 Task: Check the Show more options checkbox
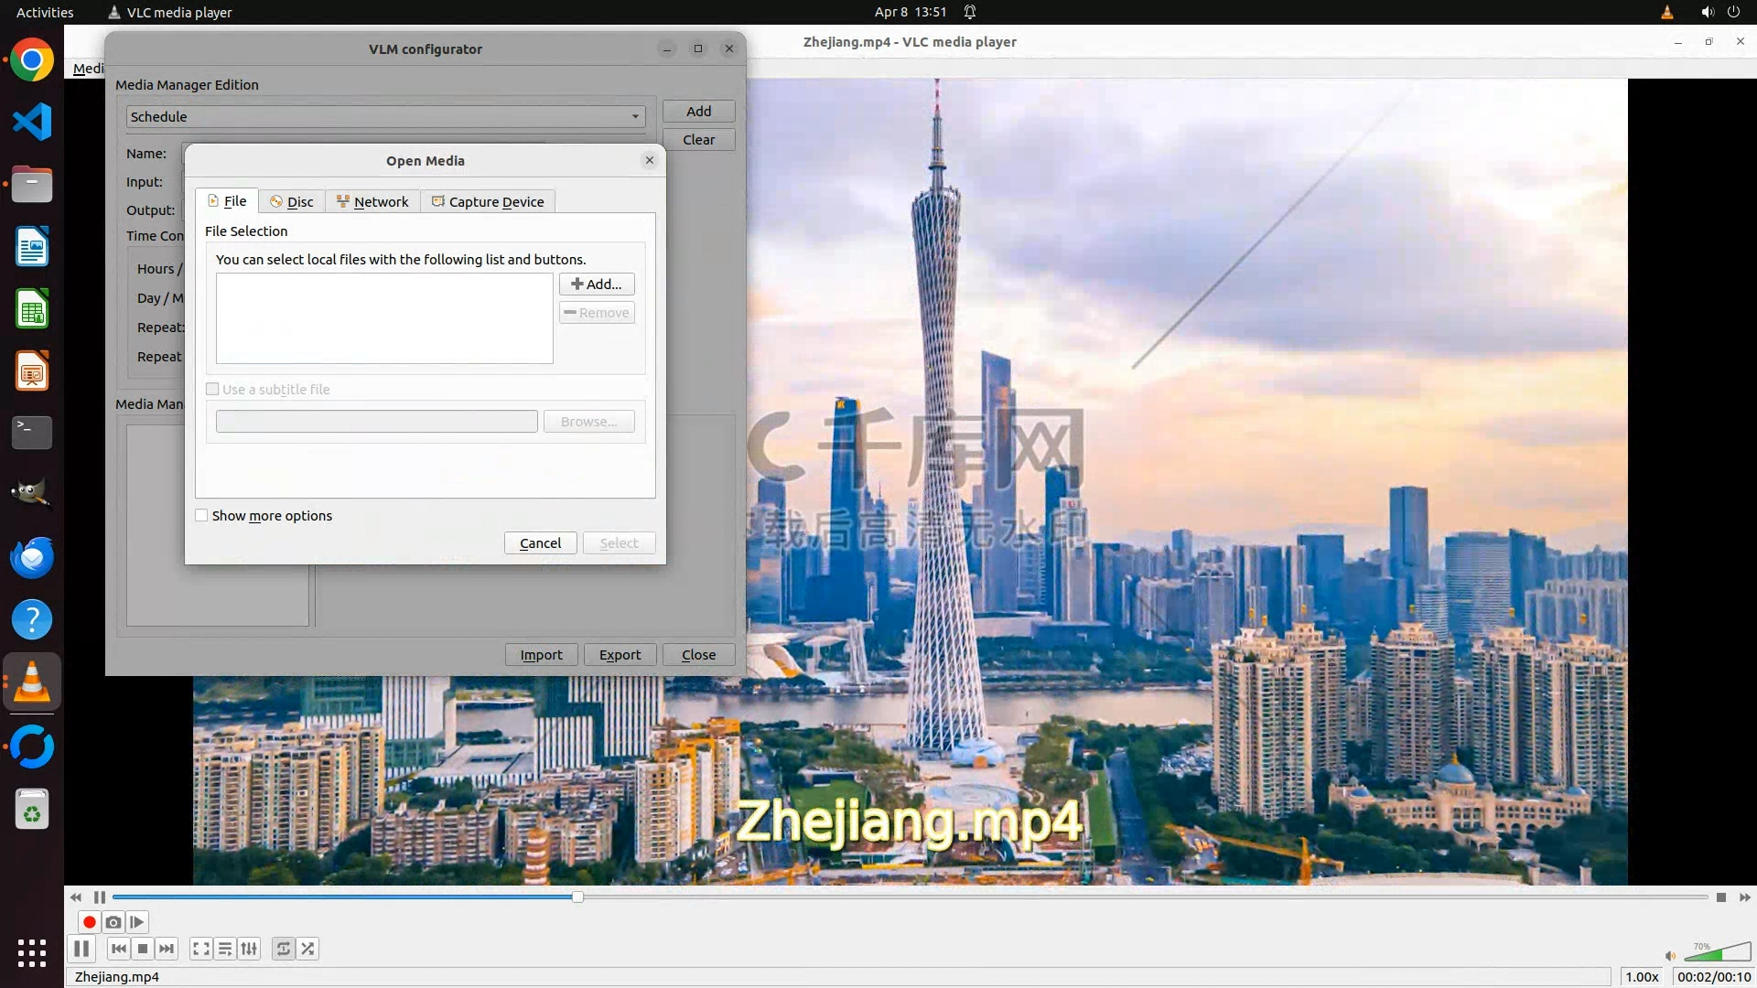[201, 516]
